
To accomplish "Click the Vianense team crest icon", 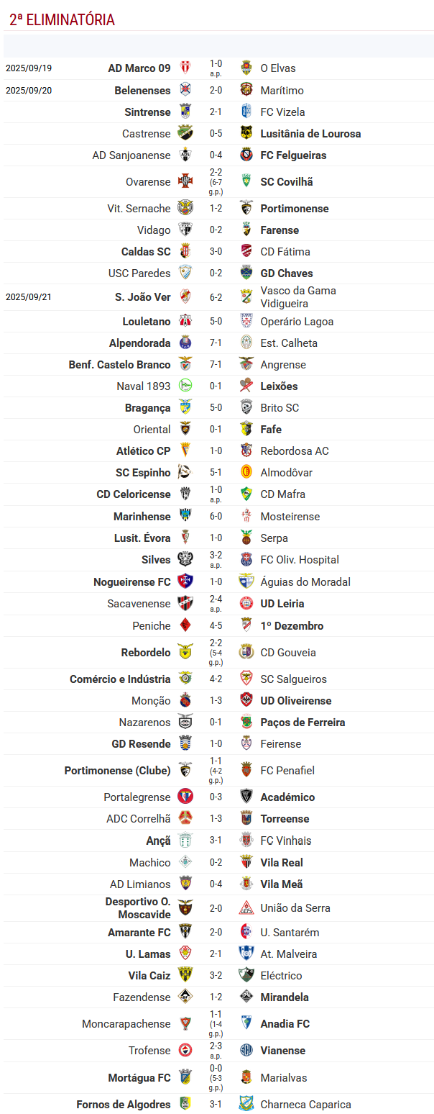I will (x=246, y=1051).
